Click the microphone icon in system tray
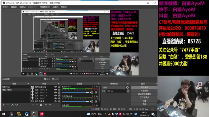The image size is (209, 117). [x=113, y=114]
